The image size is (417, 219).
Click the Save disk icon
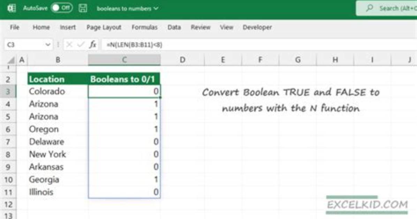click(83, 8)
